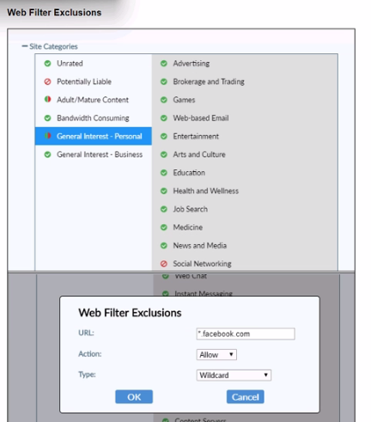Click the green icon beside Bandwidth Consuming

tap(47, 118)
